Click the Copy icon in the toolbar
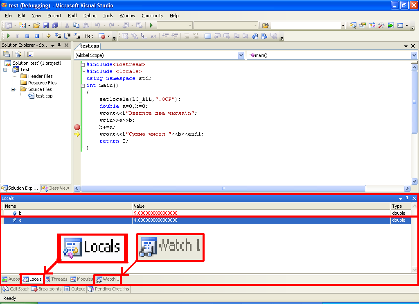The height and width of the screenshot is (304, 419). point(77,25)
